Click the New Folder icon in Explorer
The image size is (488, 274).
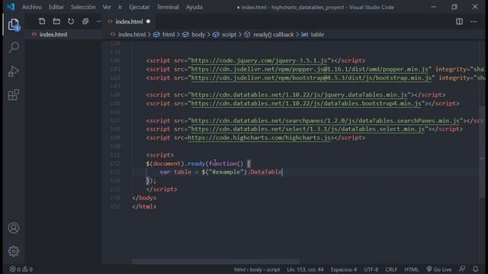[56, 21]
